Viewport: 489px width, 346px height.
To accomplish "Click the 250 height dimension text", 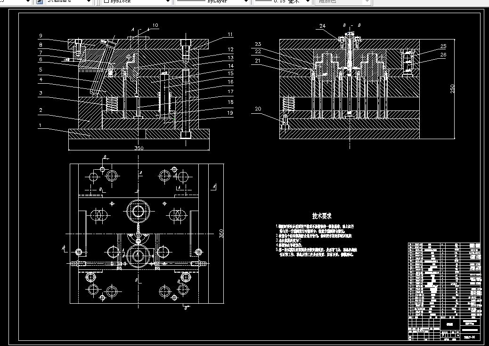I will click(x=453, y=89).
